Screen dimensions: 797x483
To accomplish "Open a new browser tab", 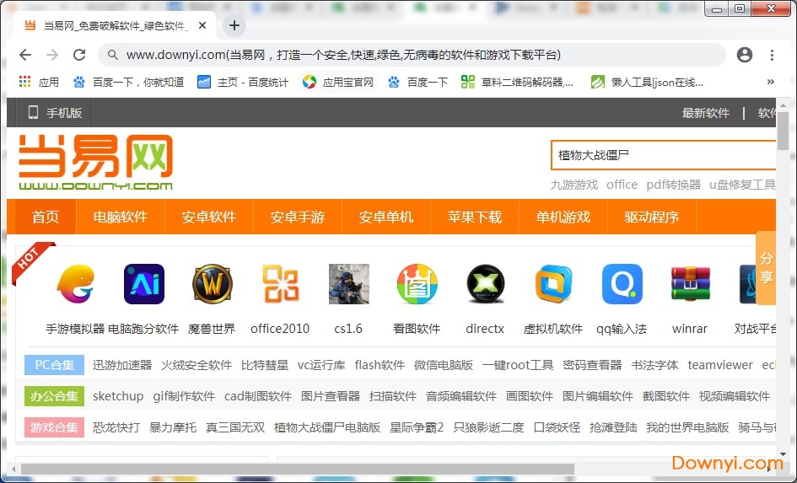I will [234, 25].
